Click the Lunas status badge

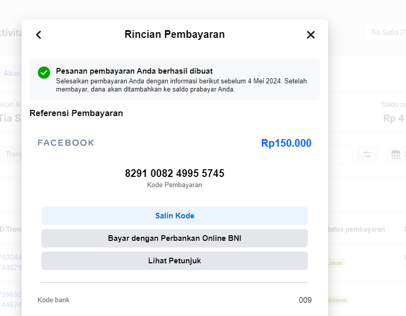336,263
